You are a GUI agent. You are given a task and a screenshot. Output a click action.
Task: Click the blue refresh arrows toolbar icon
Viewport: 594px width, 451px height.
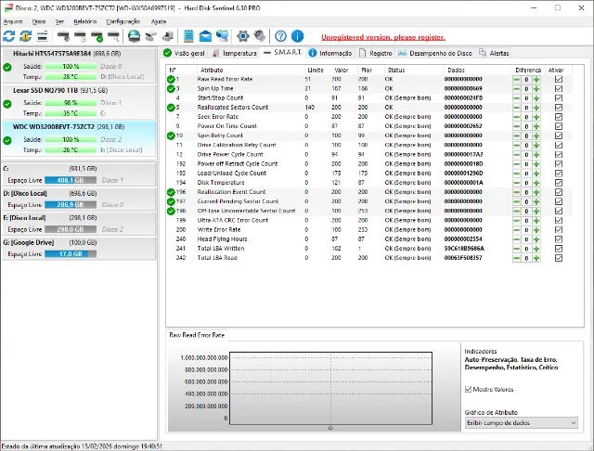coord(9,36)
